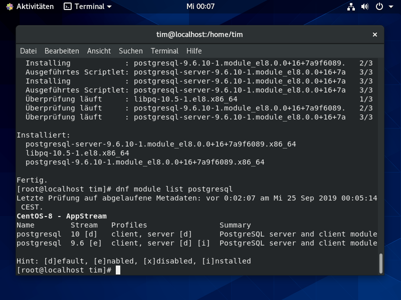Click the 'Fertig.' line

pyautogui.click(x=32, y=180)
